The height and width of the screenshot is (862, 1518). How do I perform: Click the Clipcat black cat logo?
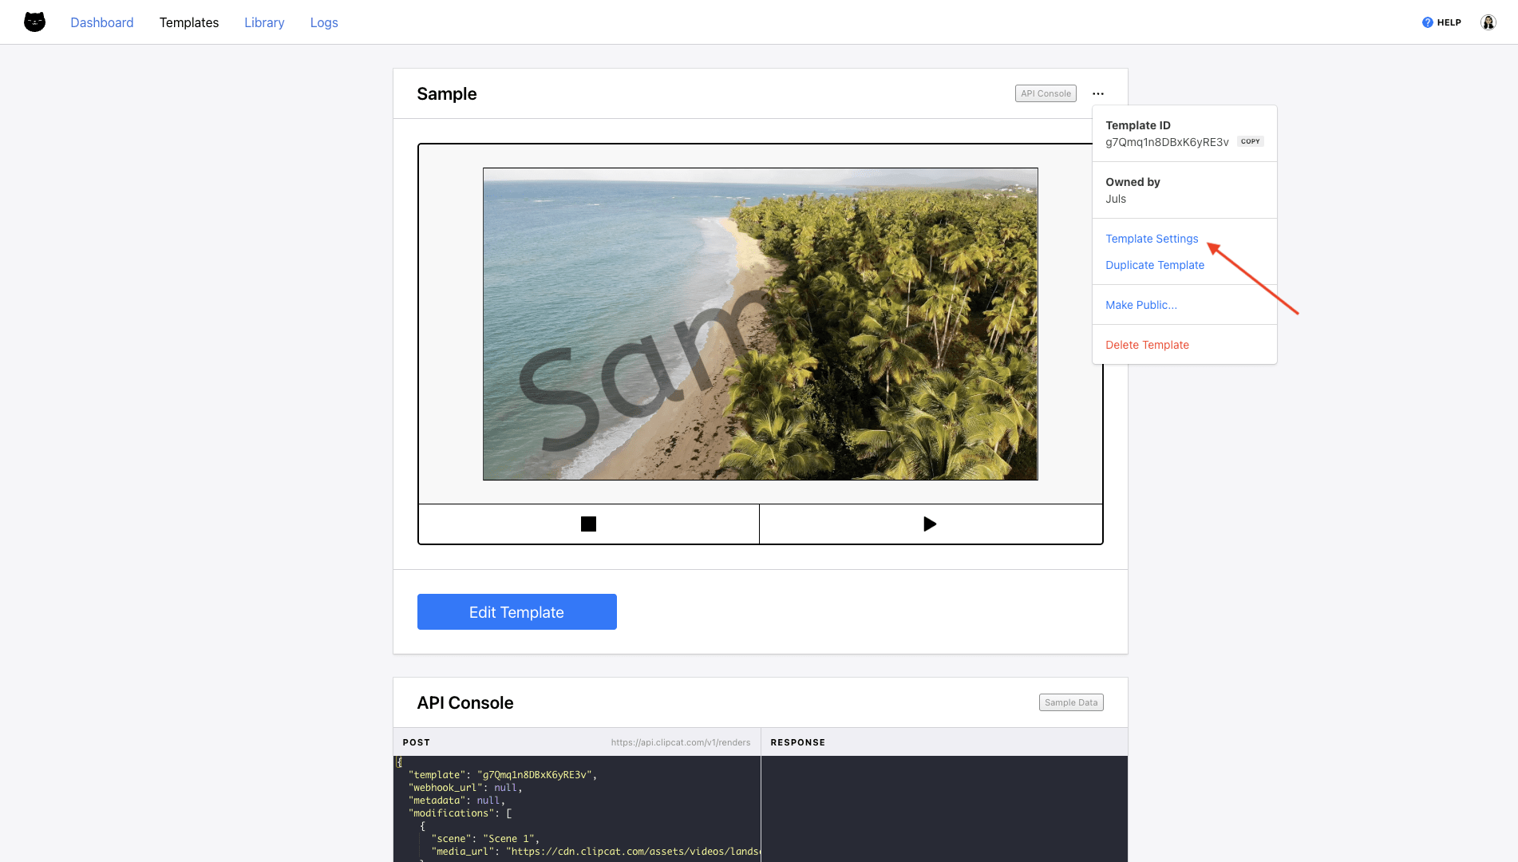click(34, 22)
